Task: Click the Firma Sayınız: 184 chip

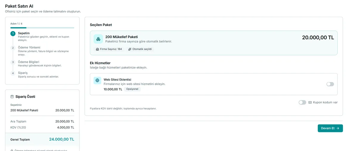Action: pos(109,49)
